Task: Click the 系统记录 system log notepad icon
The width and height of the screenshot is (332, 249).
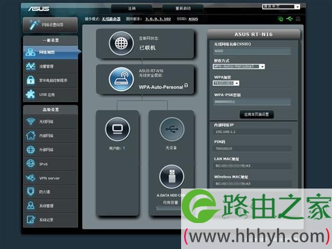Action: tap(31, 220)
